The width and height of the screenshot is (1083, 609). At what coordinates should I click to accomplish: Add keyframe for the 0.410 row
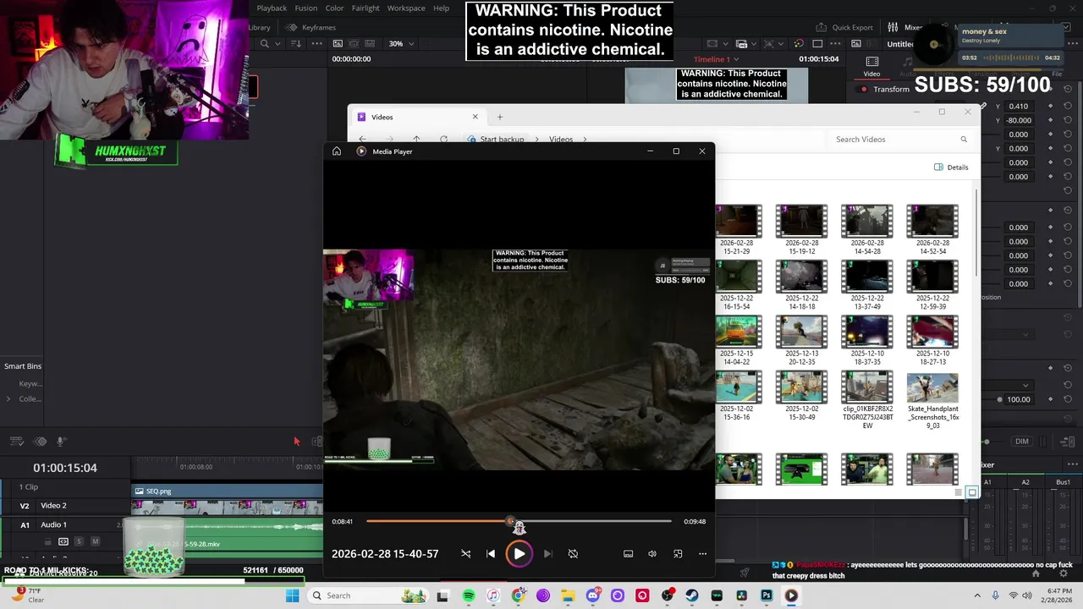[1051, 107]
